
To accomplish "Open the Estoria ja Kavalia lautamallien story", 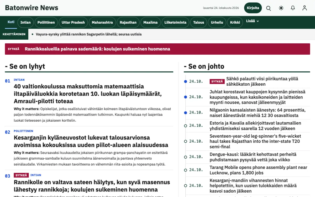I will point(255,126).
